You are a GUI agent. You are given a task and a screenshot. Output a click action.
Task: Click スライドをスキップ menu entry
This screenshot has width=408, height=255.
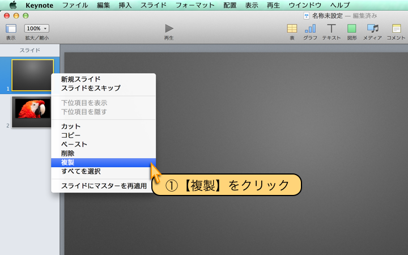tap(91, 88)
